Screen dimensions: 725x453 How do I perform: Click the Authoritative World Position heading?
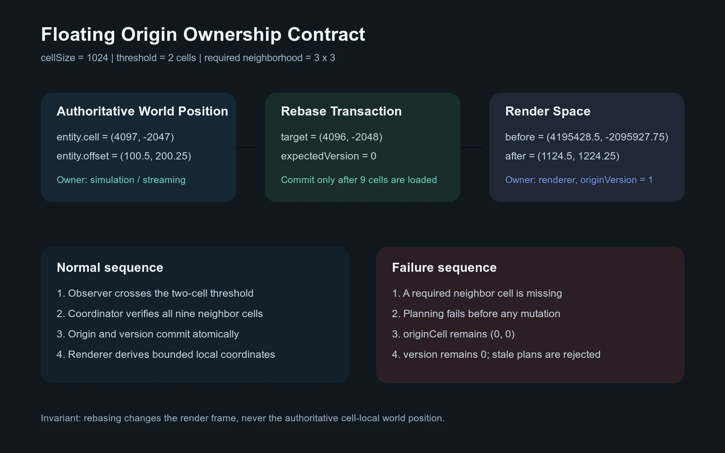[142, 111]
